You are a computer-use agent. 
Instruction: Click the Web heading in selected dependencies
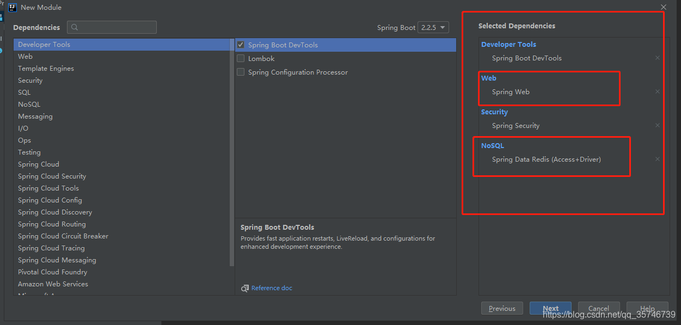pos(489,78)
